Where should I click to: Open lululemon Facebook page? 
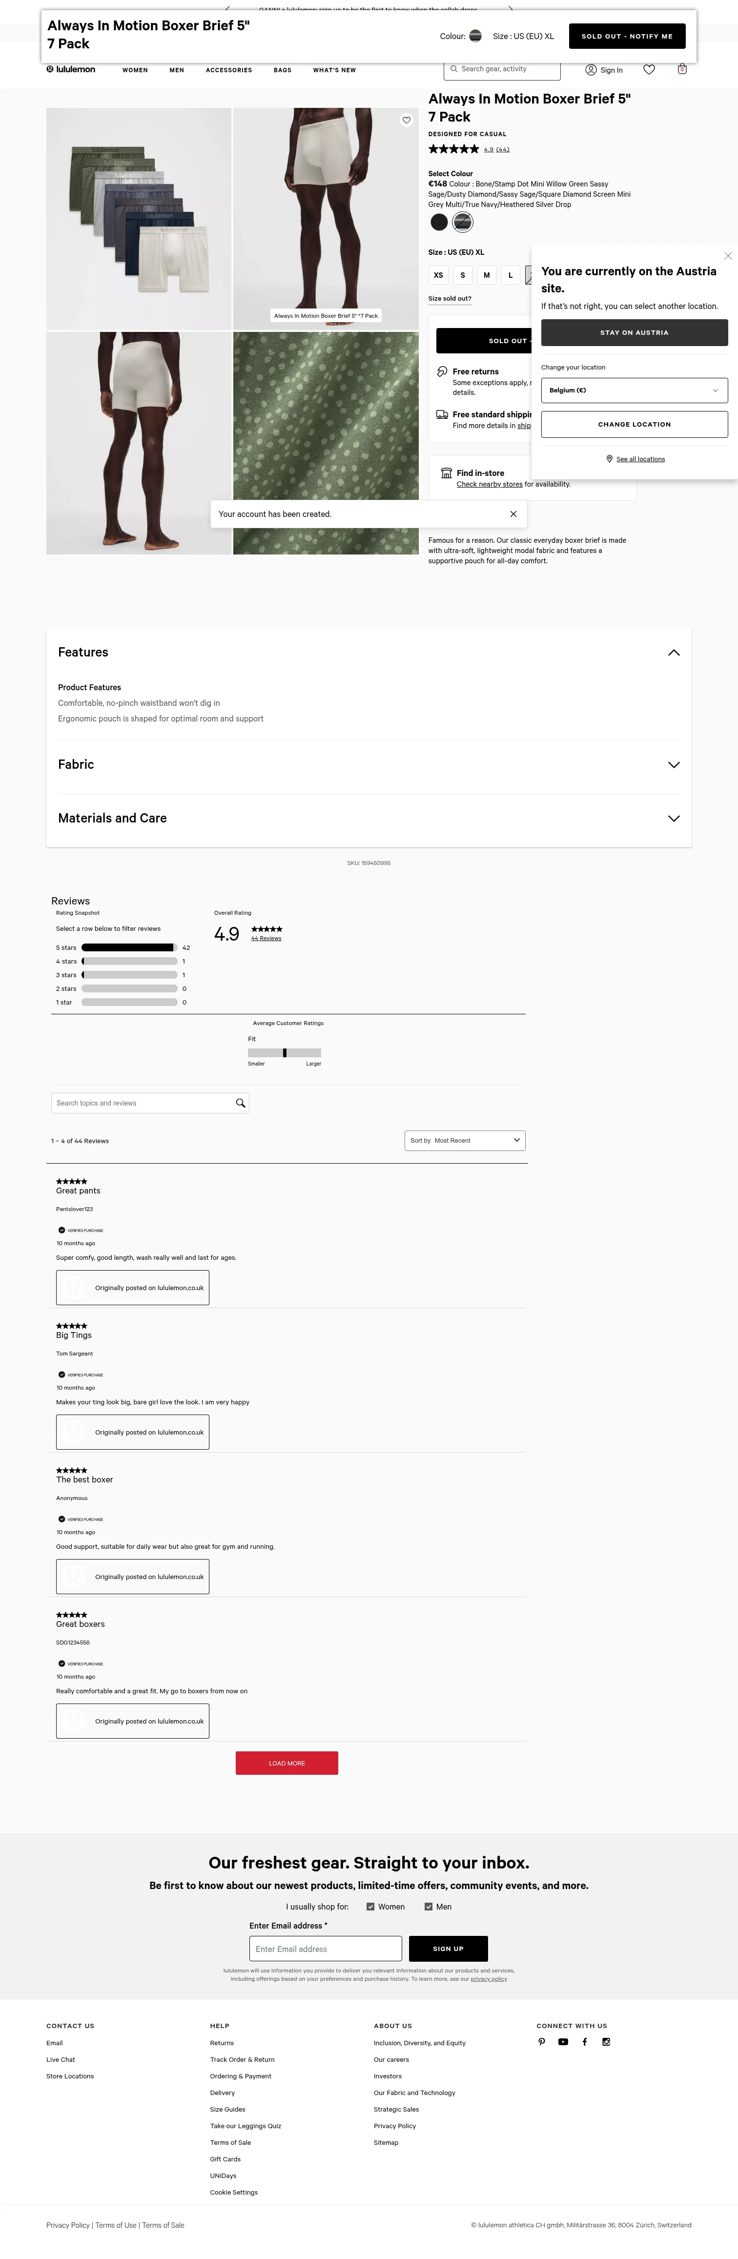585,2041
